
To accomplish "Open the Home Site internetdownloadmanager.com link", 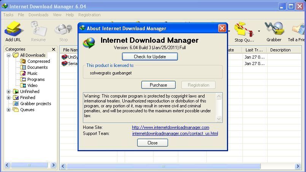I will [171, 127].
